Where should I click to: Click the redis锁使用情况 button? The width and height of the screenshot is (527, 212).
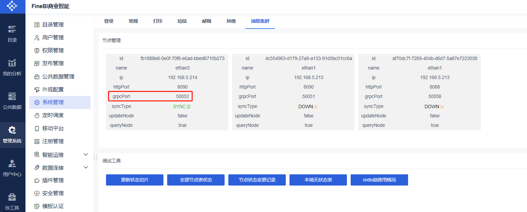[x=379, y=180]
